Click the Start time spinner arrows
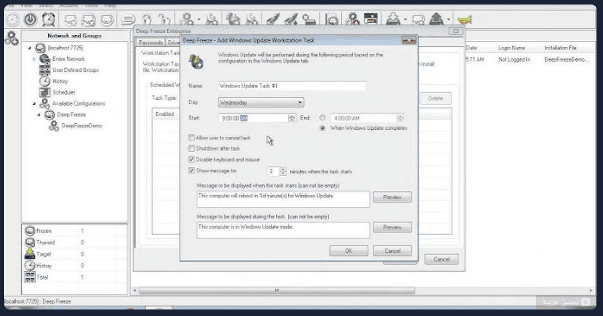This screenshot has width=603, height=316. point(292,118)
